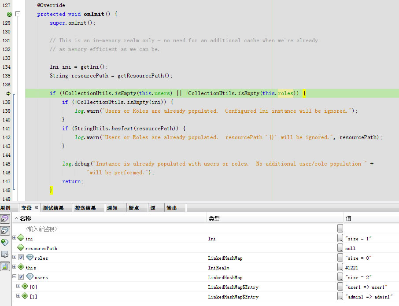Click line number 145 in the gutter
The height and width of the screenshot is (306, 399).
click(6, 164)
